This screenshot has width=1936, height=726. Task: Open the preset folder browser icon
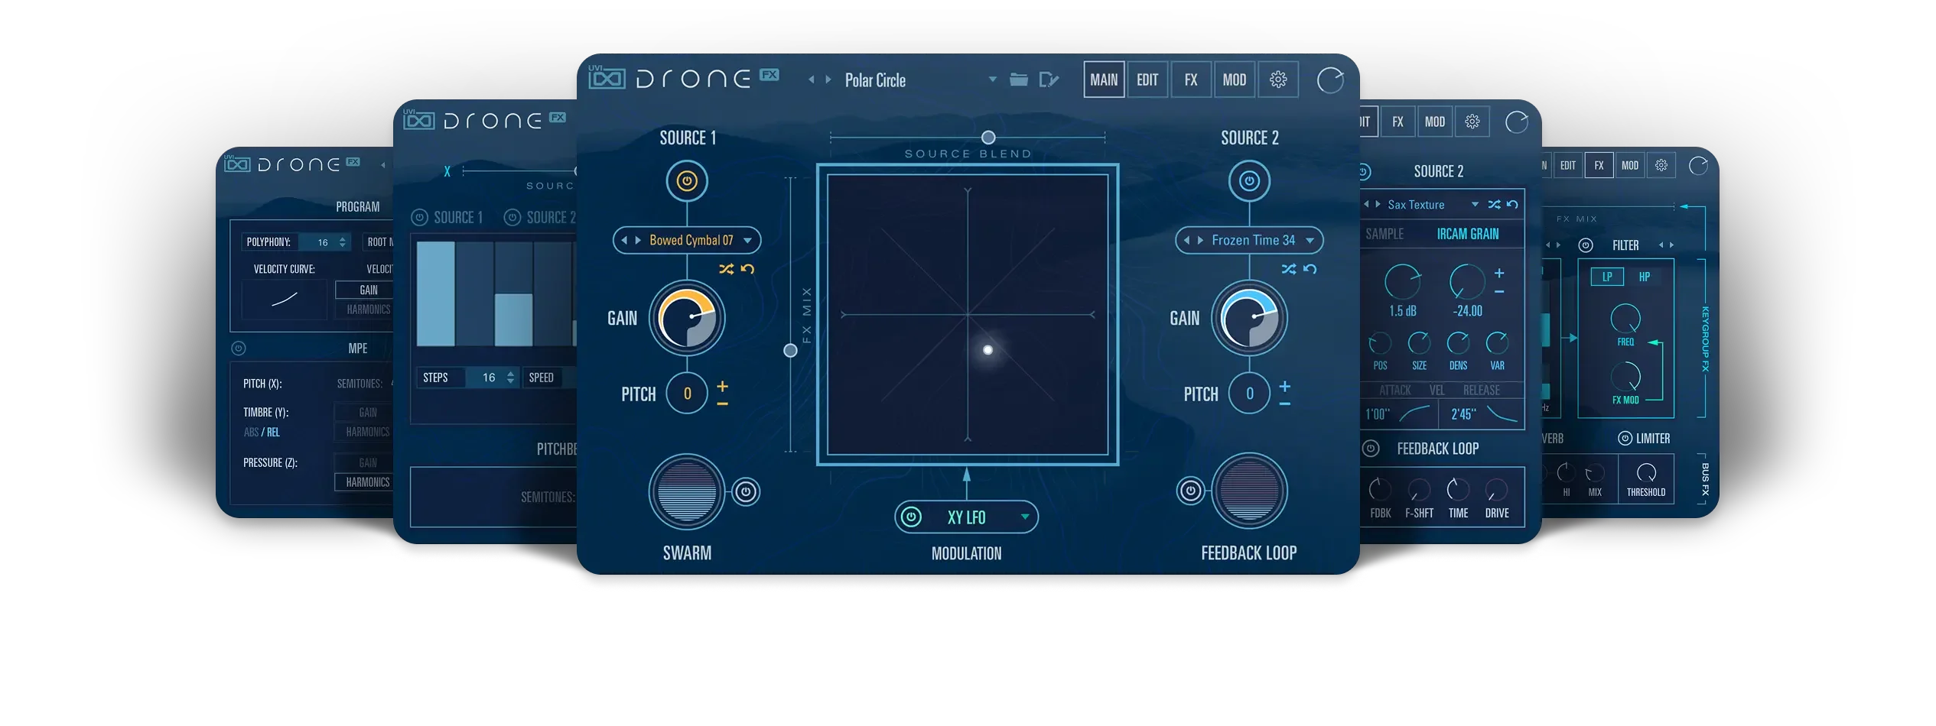[x=1018, y=79]
